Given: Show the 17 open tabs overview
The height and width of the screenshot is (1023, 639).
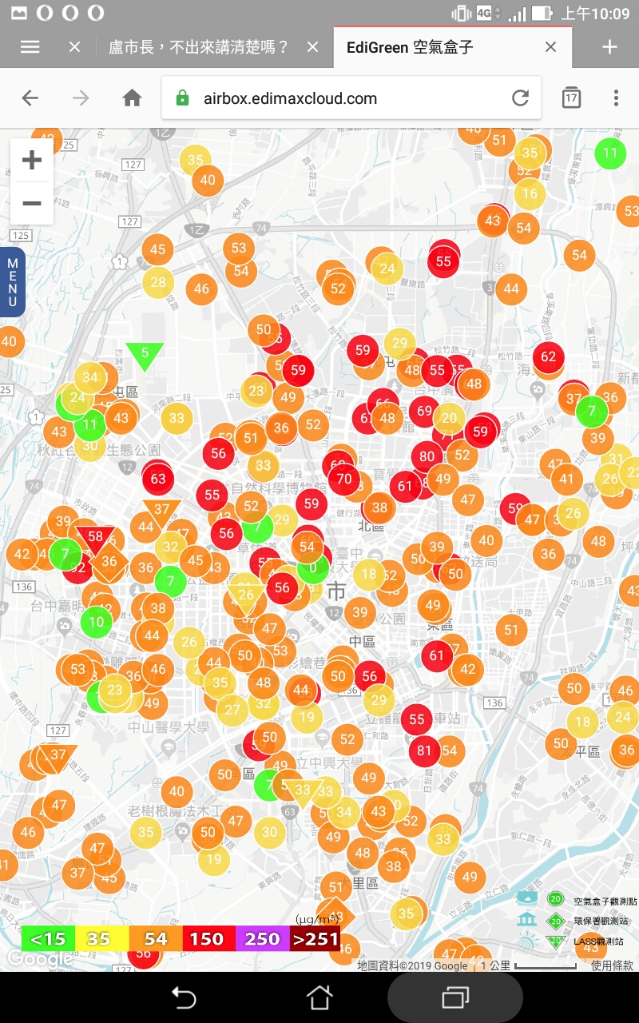Looking at the screenshot, I should click(x=571, y=98).
